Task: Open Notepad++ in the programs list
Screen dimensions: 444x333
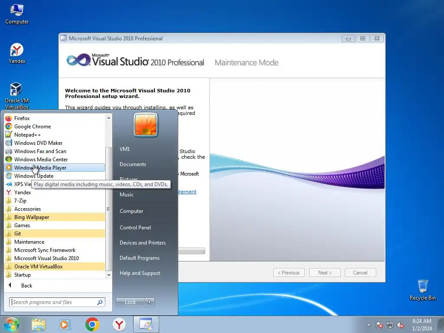Action: pos(55,135)
